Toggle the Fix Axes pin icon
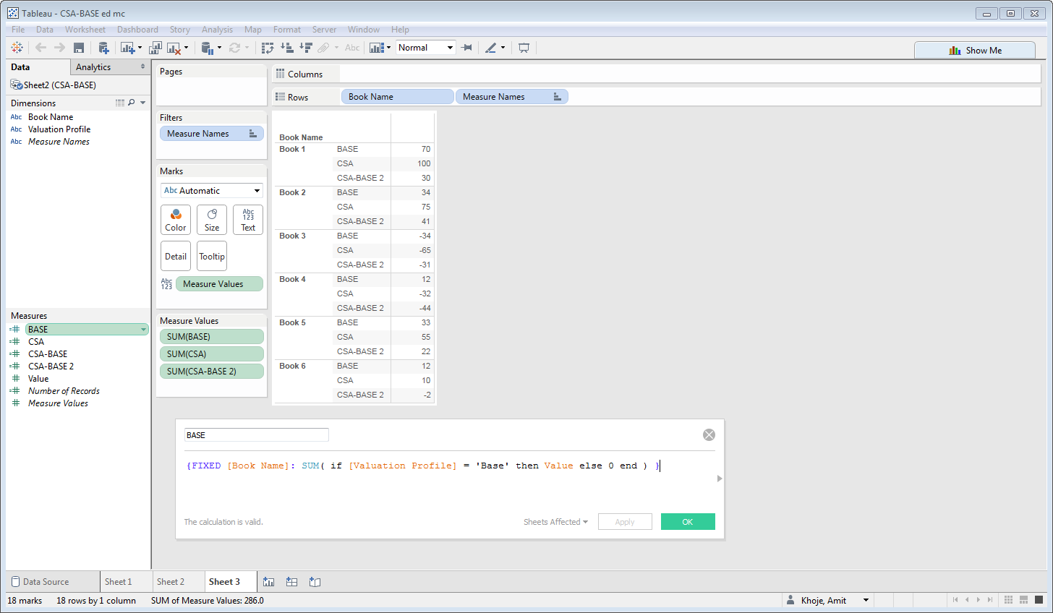1053x613 pixels. pyautogui.click(x=468, y=47)
